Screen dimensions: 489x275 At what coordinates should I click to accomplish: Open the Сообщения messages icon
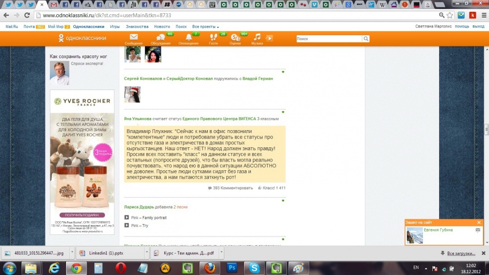tap(133, 39)
